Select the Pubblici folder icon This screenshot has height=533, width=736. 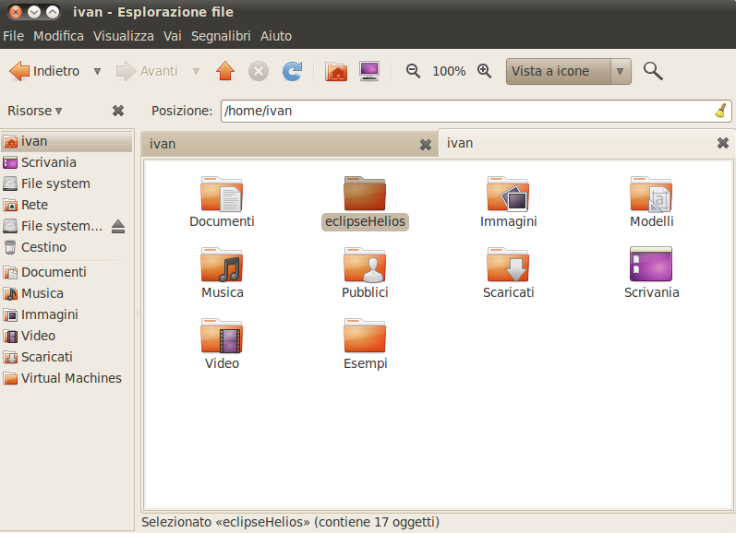point(365,265)
